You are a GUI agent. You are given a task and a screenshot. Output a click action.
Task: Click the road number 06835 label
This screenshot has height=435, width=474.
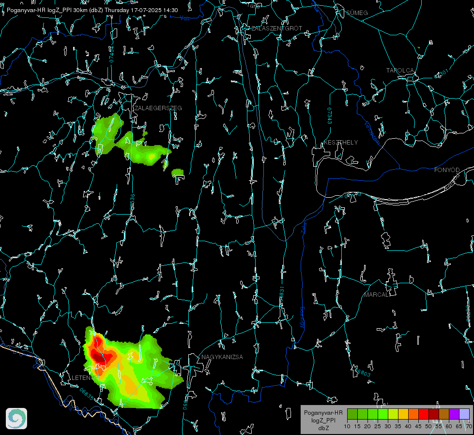(x=87, y=394)
